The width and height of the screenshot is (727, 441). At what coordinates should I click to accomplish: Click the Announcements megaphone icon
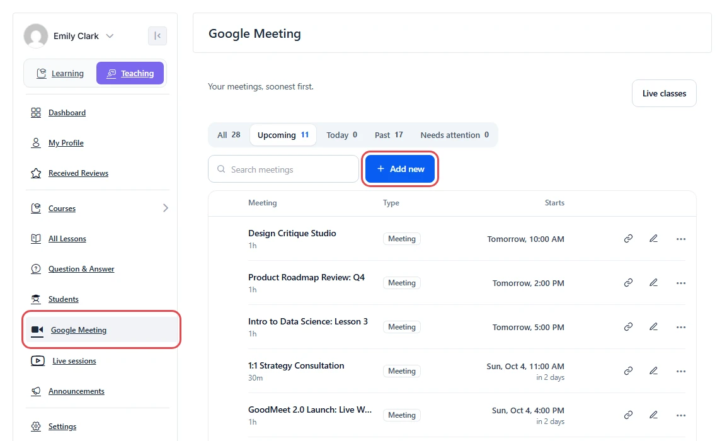coord(36,391)
